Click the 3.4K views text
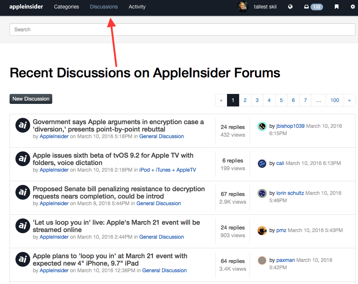Viewport: 358px width, 284px height. (233, 269)
